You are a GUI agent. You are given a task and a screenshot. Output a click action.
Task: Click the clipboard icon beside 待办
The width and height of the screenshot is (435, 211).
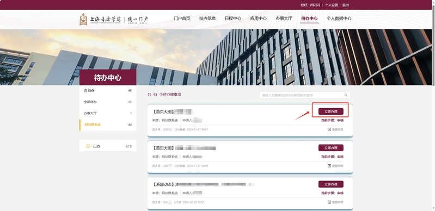(85, 91)
